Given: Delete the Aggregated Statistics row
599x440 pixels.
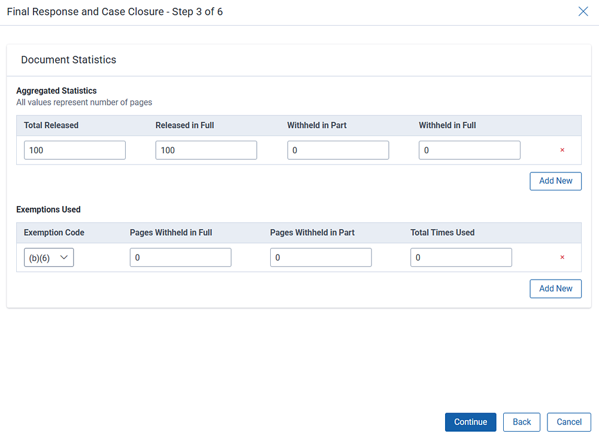Looking at the screenshot, I should point(562,150).
